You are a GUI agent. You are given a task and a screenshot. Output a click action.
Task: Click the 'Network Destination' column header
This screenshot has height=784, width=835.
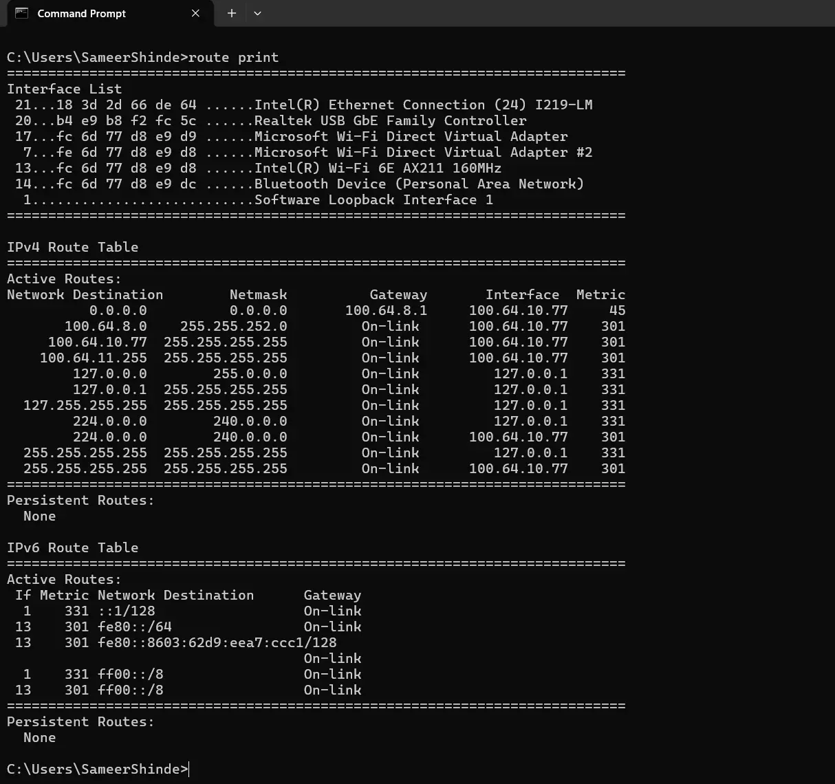85,294
